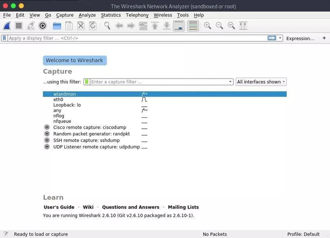Open ciscodump interface options gear
This screenshot has width=330, height=238.
tap(47, 127)
